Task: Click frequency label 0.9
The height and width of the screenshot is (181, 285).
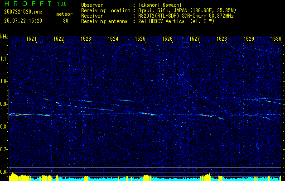Action: (x=4, y=104)
